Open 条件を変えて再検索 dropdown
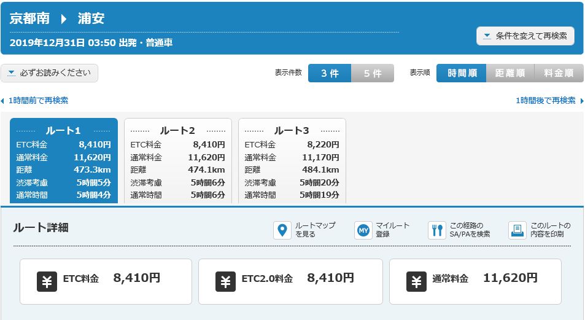The image size is (585, 320). coord(525,36)
